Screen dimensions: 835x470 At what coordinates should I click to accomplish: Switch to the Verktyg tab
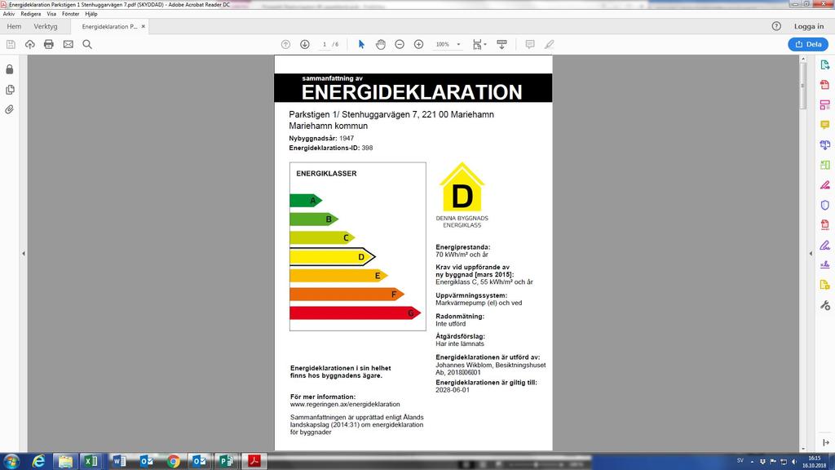[46, 26]
